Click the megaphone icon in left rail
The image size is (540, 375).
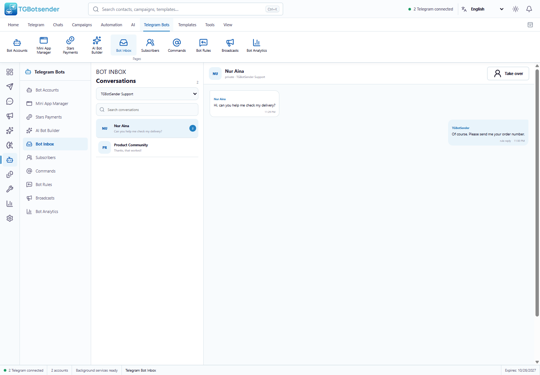(x=10, y=116)
